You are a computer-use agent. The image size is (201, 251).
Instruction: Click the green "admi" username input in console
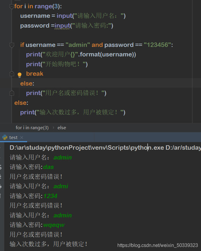pos(61,186)
